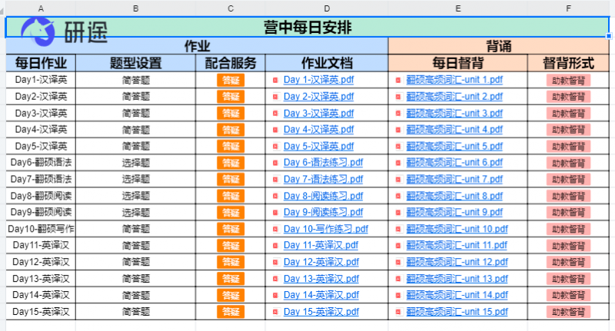Click PDF icon beside 翻硕高频词汇-unit 8.pdf
This screenshot has height=331, width=615.
point(398,196)
